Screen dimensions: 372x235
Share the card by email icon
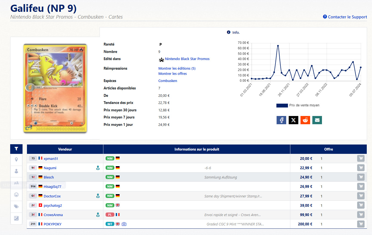click(x=317, y=120)
